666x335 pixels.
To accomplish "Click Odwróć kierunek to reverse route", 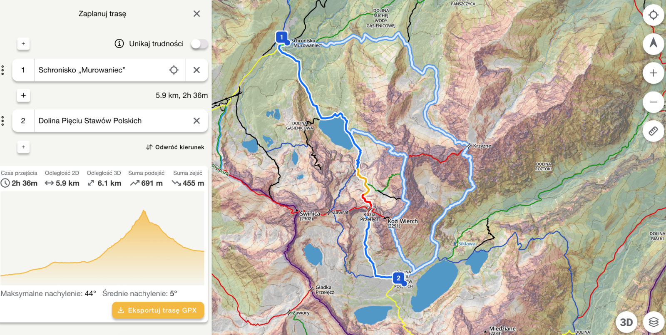I will pyautogui.click(x=175, y=147).
